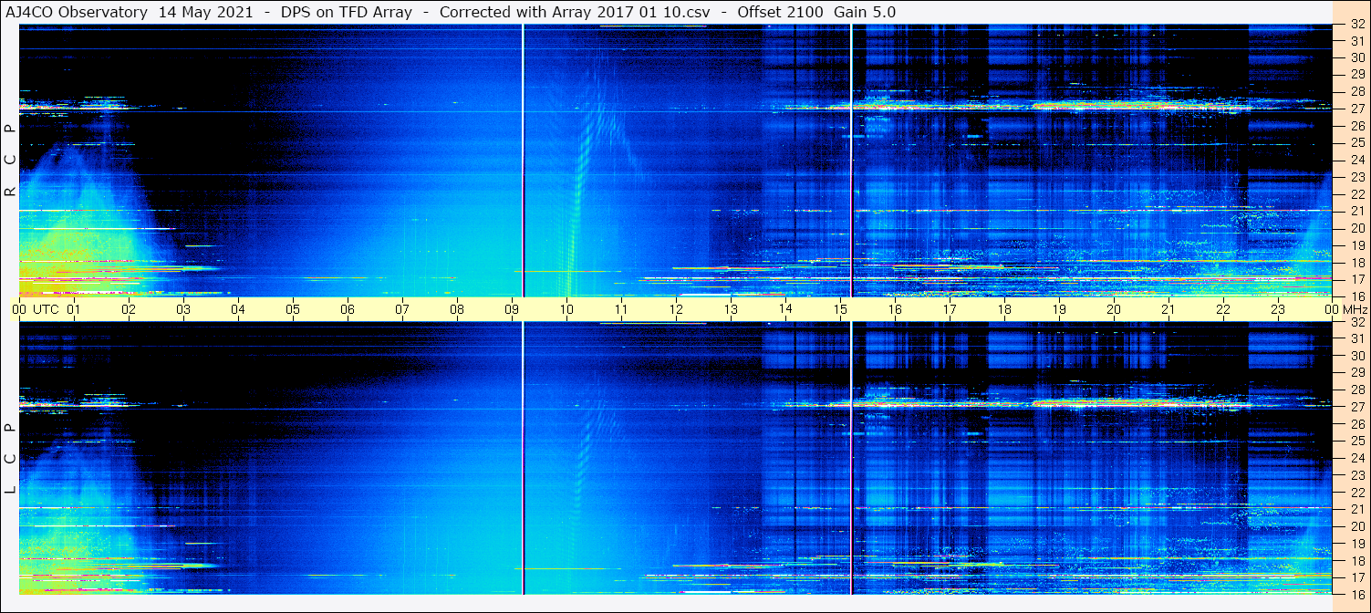Select hour 06 on the UTC time axis
1371x613 pixels.
pyautogui.click(x=348, y=309)
